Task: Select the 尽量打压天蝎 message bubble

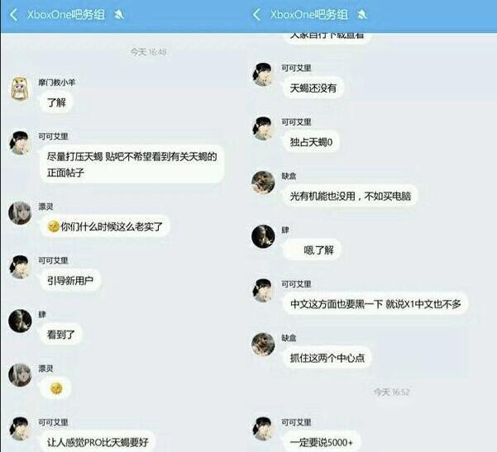Action: click(x=131, y=164)
